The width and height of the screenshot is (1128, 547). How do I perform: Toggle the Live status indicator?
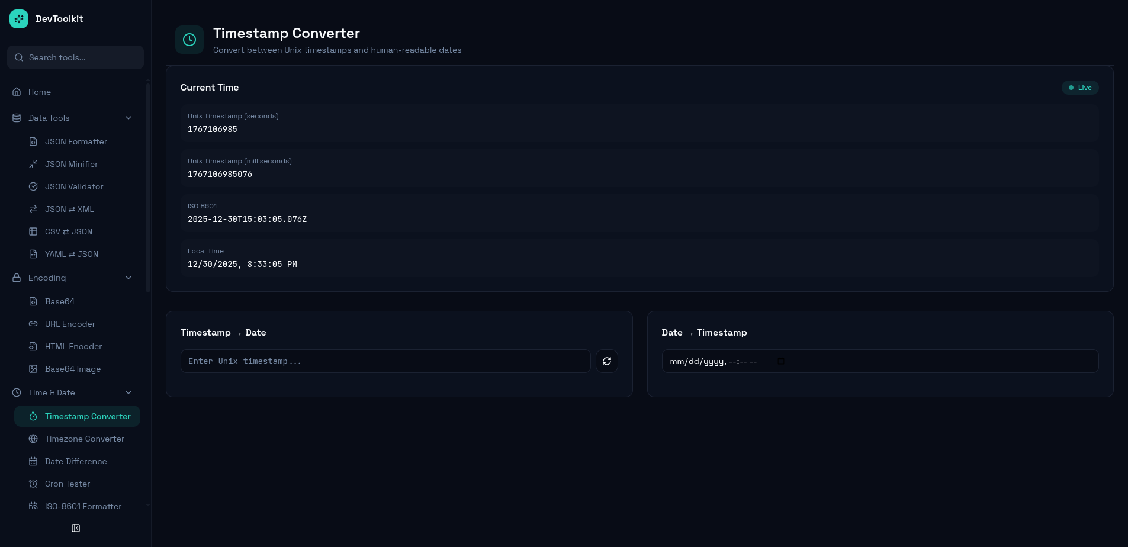click(x=1079, y=88)
